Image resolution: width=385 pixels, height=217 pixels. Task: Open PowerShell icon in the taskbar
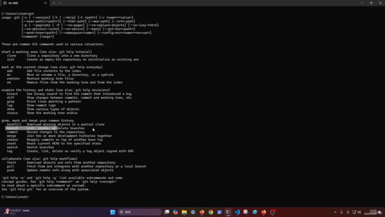click(220, 212)
